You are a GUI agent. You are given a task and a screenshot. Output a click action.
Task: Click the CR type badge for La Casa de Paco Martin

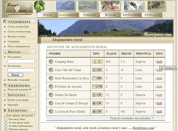point(97,111)
